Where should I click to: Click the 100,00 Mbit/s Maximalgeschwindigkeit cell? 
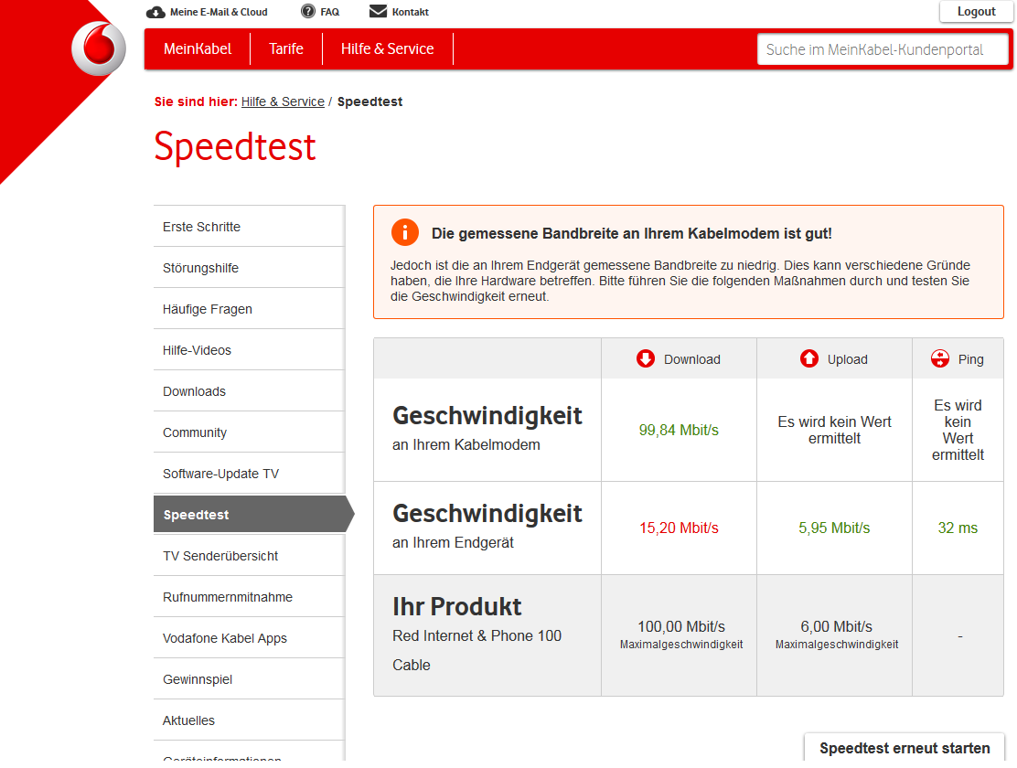681,635
